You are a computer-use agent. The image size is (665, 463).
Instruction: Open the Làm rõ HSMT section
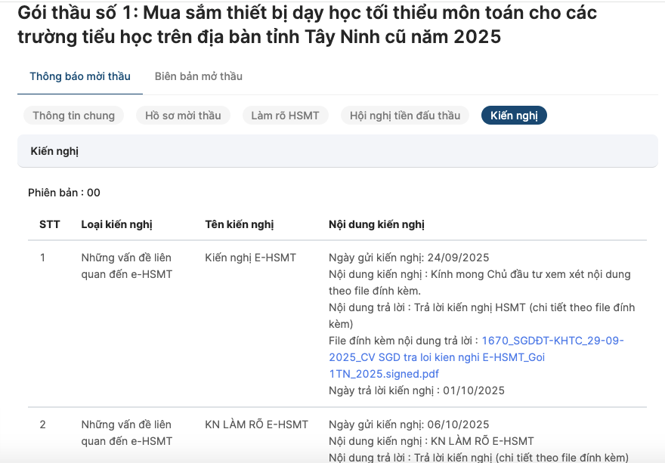(286, 115)
